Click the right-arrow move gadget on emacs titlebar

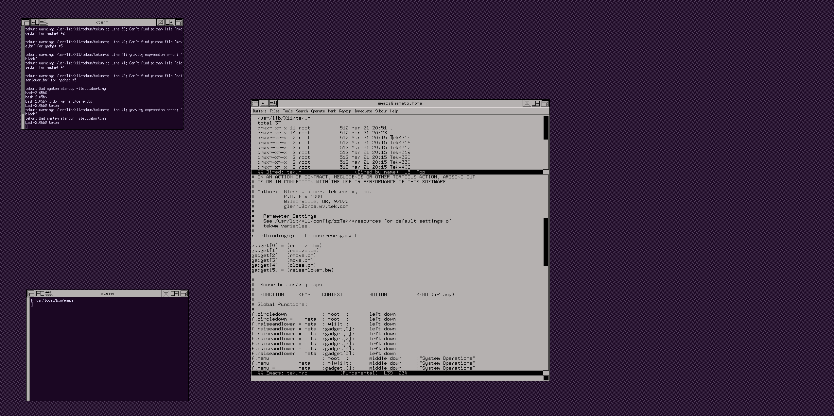536,103
